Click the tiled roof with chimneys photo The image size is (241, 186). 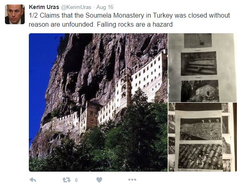pos(201,129)
